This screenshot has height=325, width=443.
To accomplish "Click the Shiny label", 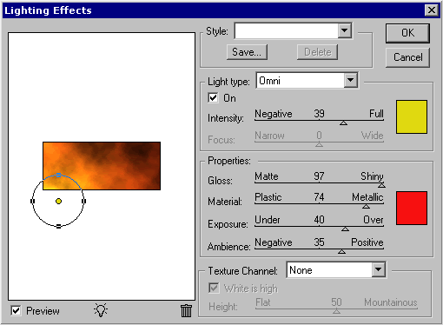I will pyautogui.click(x=372, y=176).
